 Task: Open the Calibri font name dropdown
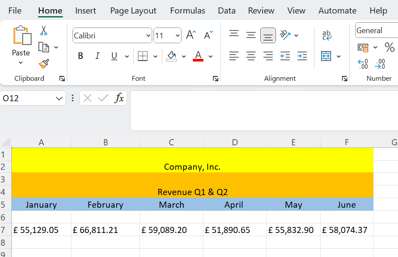coord(149,36)
